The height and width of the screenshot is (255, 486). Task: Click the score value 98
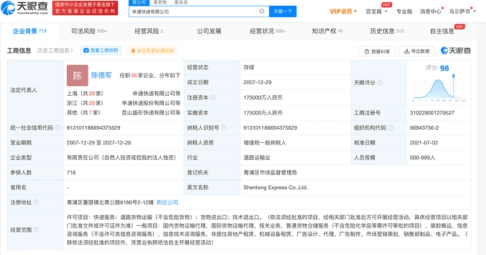[x=444, y=68]
